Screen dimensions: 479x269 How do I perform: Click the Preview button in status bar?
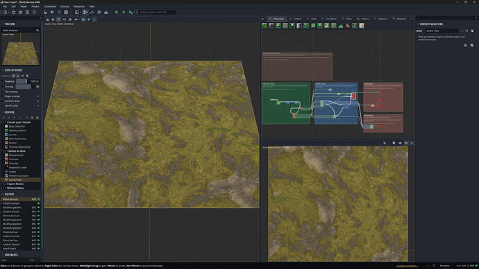click(x=445, y=266)
